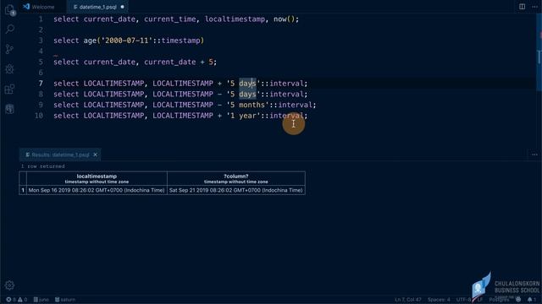Select cell Mon Sep 16 2019 08:26:02
The width and height of the screenshot is (542, 304).
point(97,190)
